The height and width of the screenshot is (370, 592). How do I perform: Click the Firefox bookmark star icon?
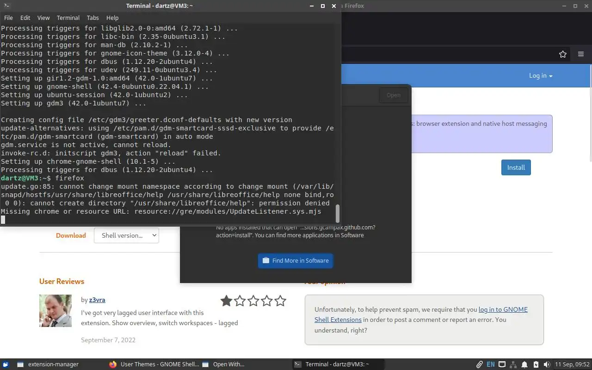[x=562, y=54]
